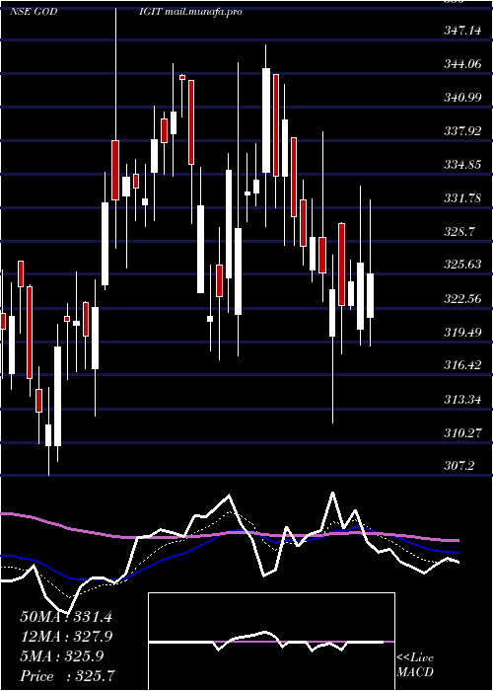Click the 5MA : 325.9 readout
The height and width of the screenshot is (691, 493).
pyautogui.click(x=61, y=656)
